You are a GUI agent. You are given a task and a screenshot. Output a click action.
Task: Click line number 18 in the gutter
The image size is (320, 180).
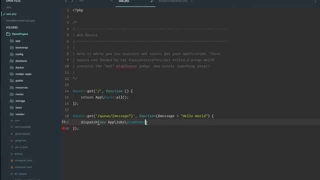pos(66,116)
